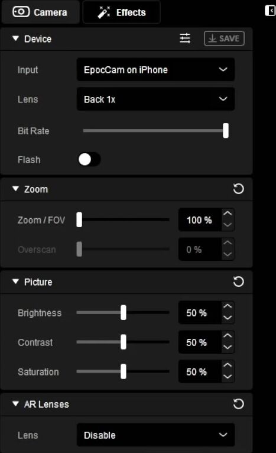The height and width of the screenshot is (453, 276).
Task: Decrease Saturation value with down arrow
Action: (228, 377)
